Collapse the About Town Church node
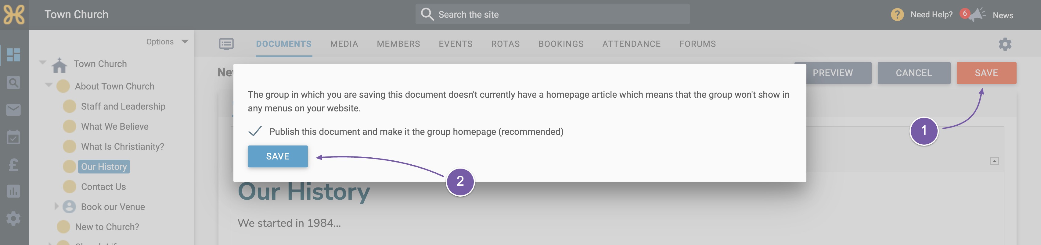 click(x=49, y=85)
